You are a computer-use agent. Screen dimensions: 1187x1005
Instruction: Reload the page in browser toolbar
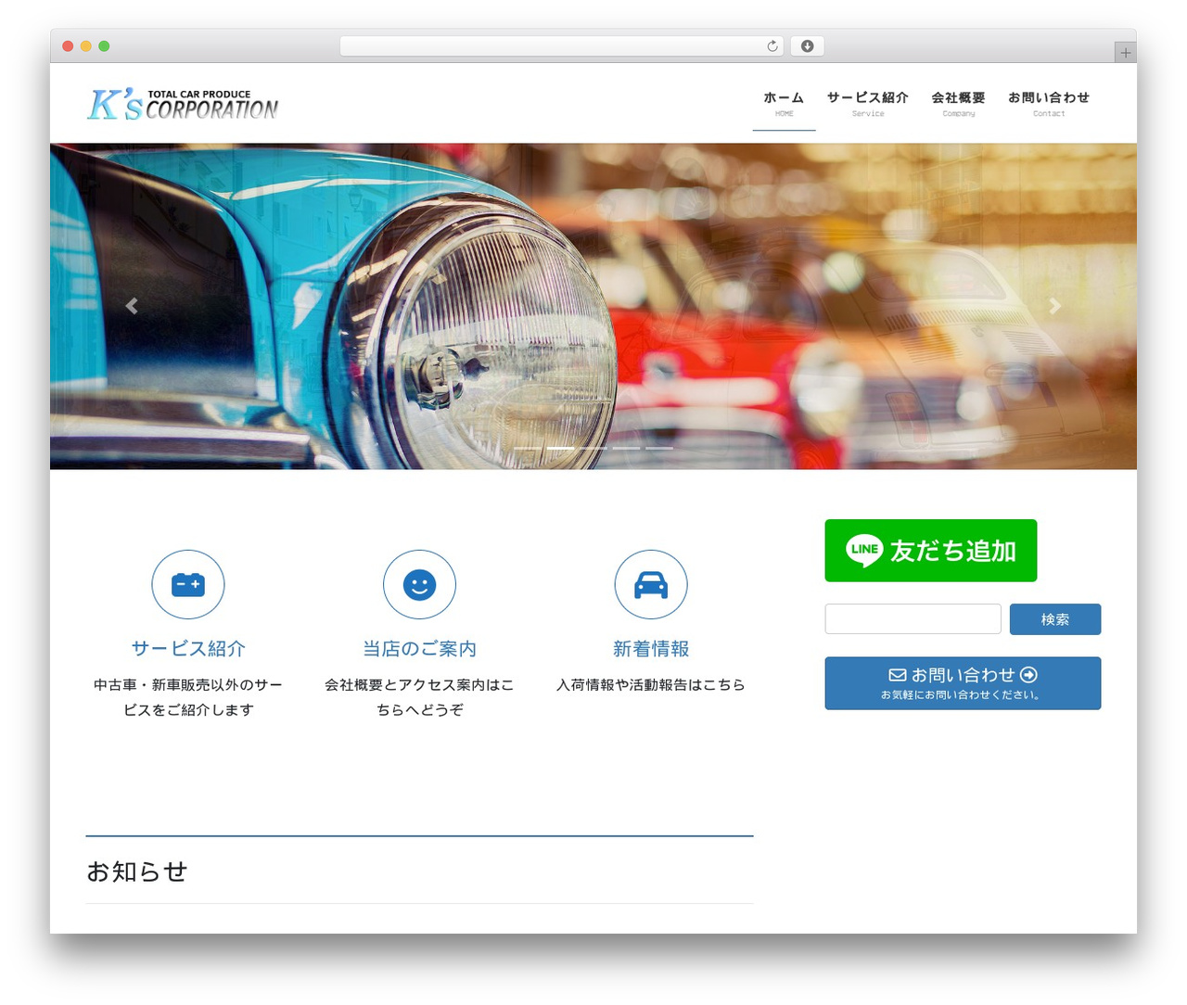tap(772, 46)
